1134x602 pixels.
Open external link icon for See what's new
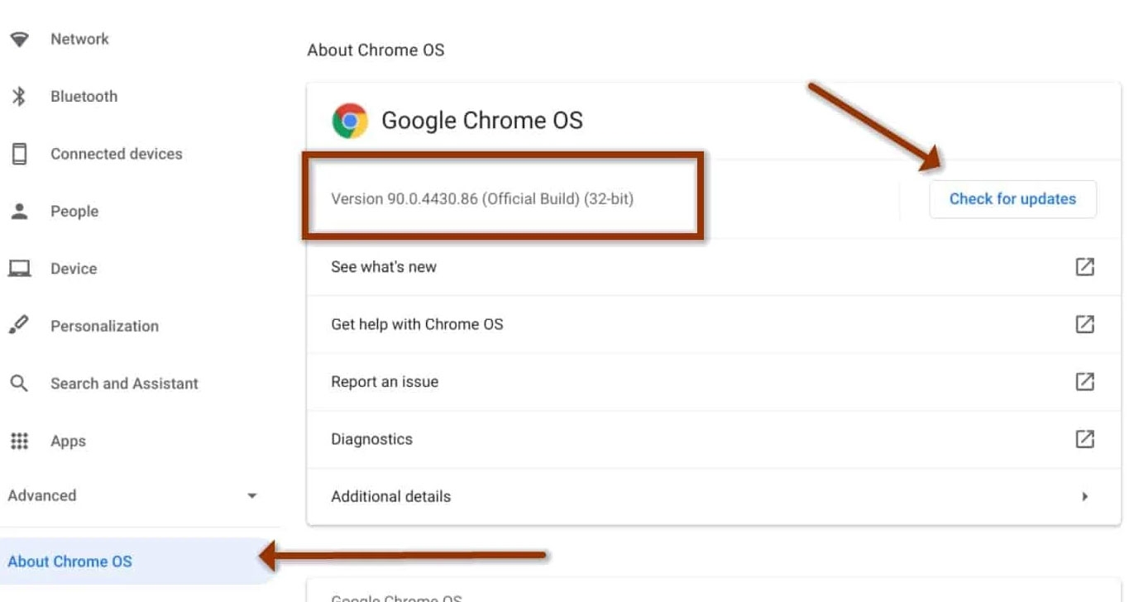click(1084, 267)
